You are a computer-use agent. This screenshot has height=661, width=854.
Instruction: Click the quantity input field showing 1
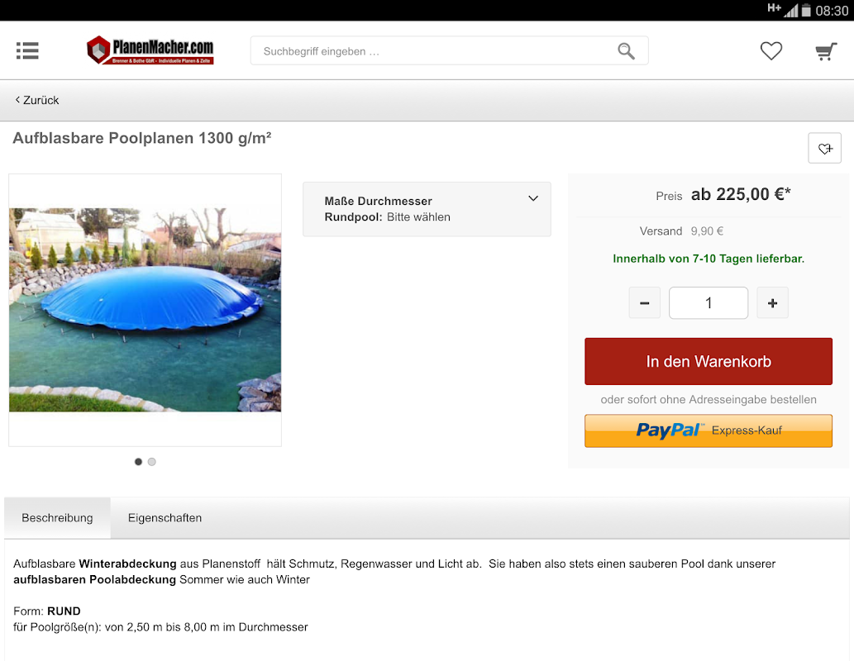(x=708, y=302)
